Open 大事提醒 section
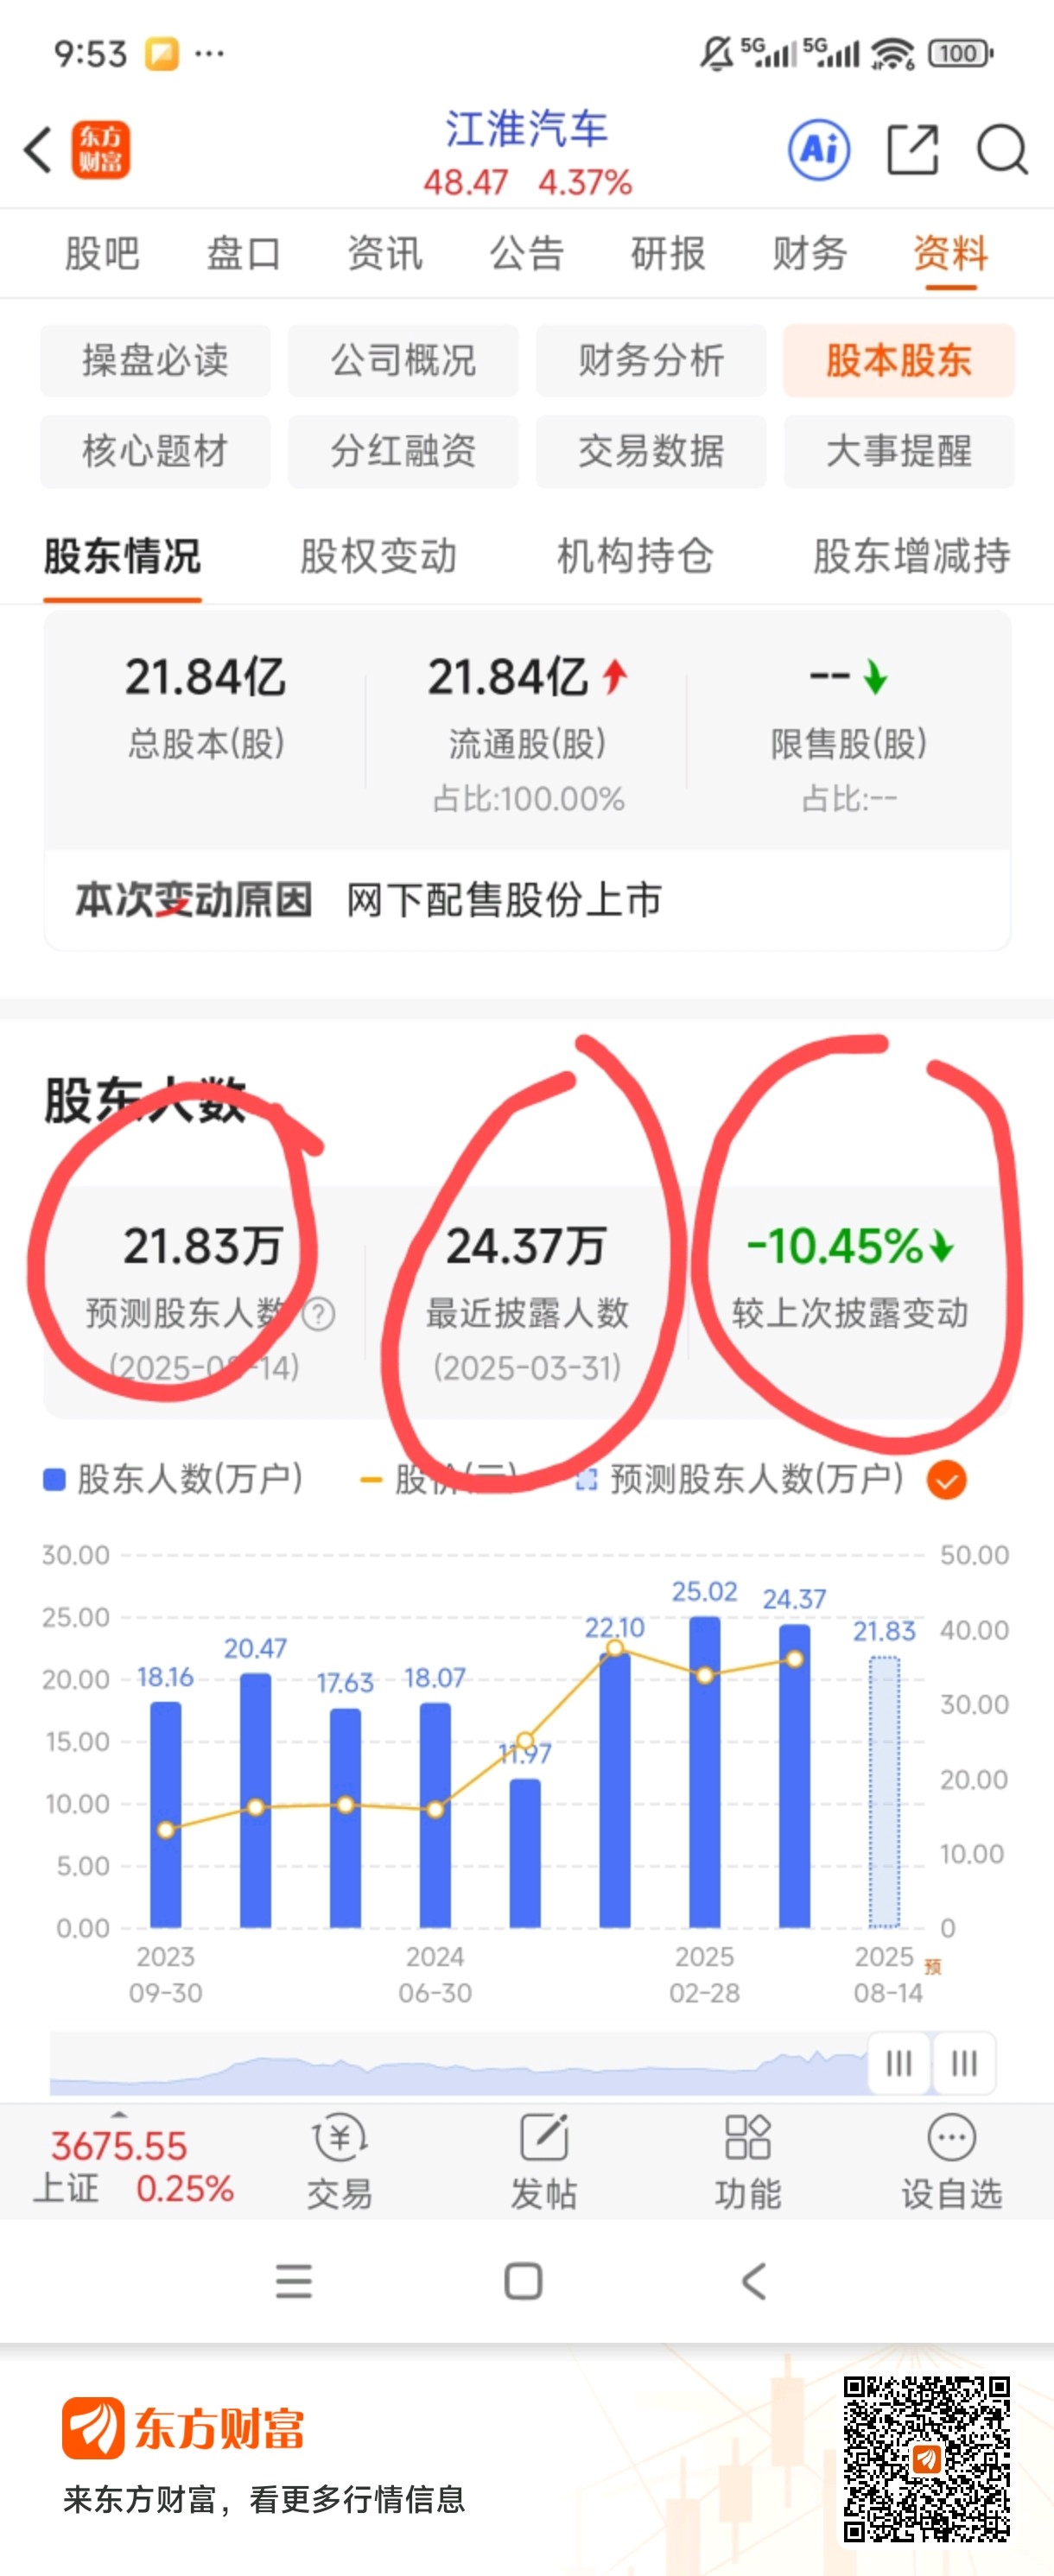Screen dimensions: 1054x2576 point(899,451)
